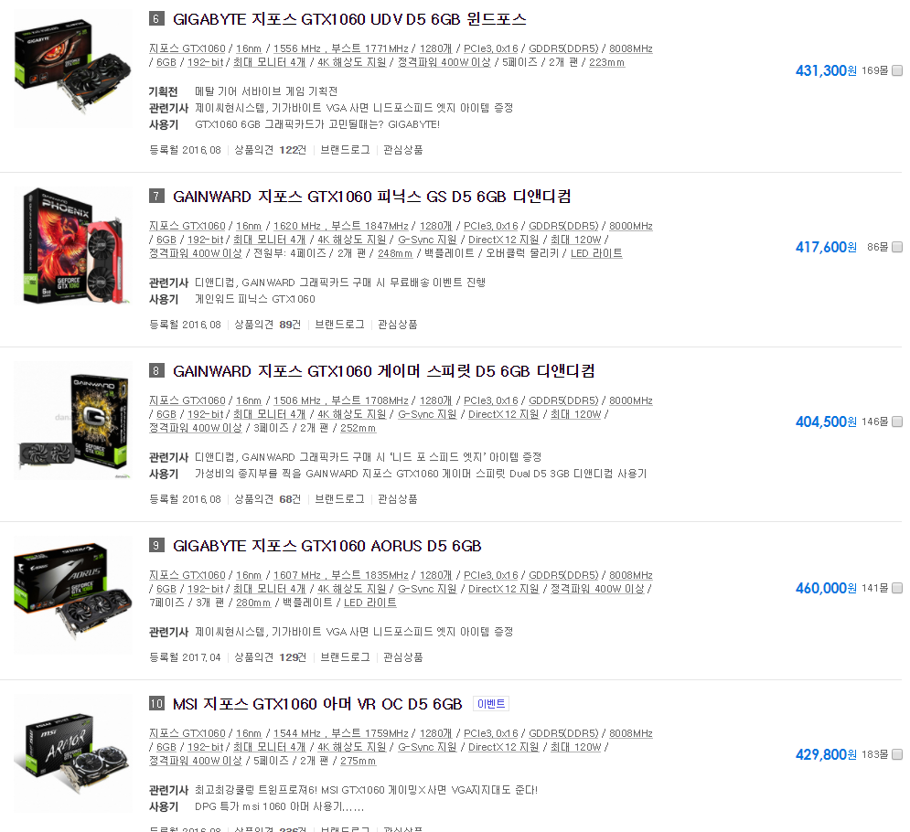Click the LED 라이트 spec link of item 7
The height and width of the screenshot is (832, 910).
coord(596,253)
